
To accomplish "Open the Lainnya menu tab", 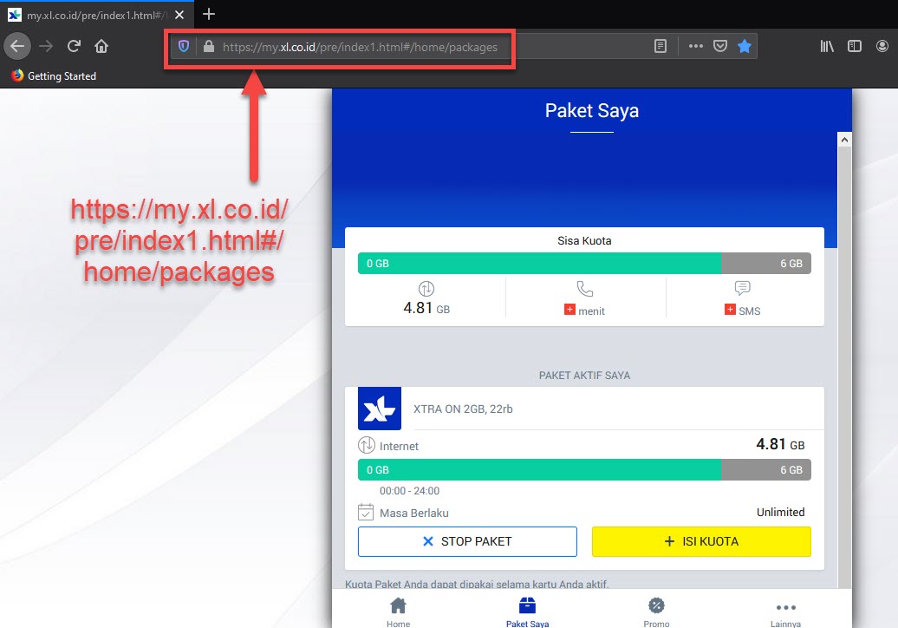I will point(785,612).
